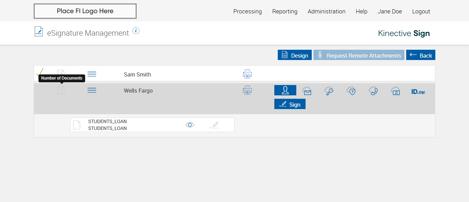
Task: Click Wells Fargo's number of documents icon
Action: pos(61,90)
